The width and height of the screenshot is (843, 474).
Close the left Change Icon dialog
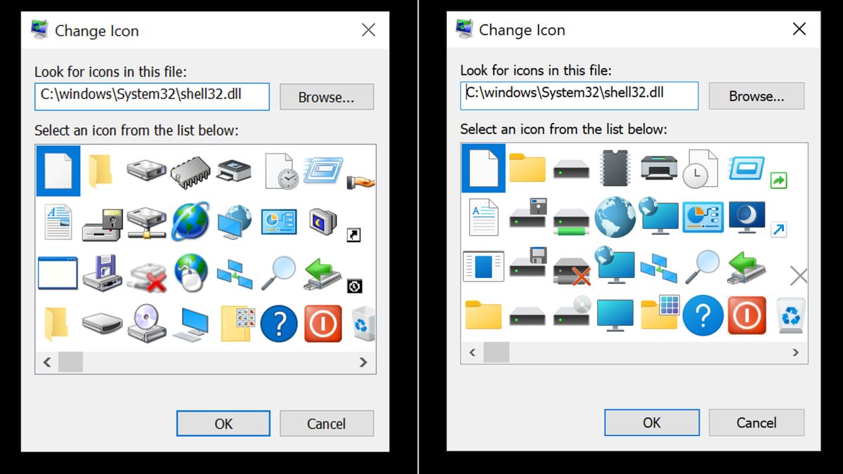(x=369, y=29)
